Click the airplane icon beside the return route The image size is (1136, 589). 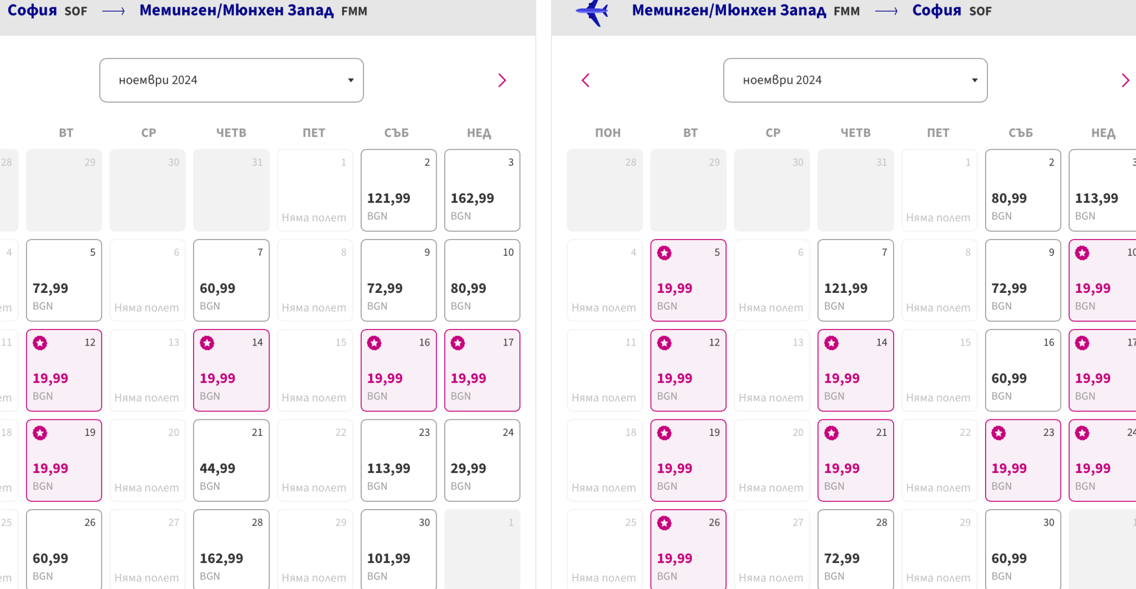coord(592,12)
